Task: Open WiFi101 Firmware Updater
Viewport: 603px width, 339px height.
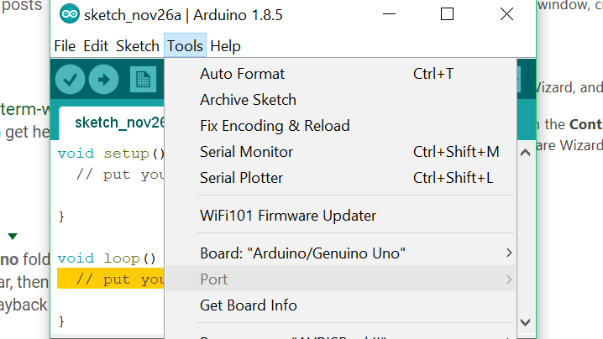Action: [288, 216]
